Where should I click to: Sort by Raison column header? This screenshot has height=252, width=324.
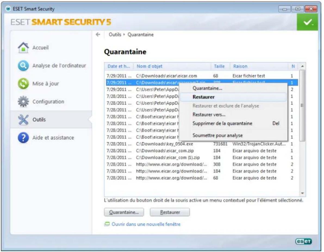click(259, 66)
